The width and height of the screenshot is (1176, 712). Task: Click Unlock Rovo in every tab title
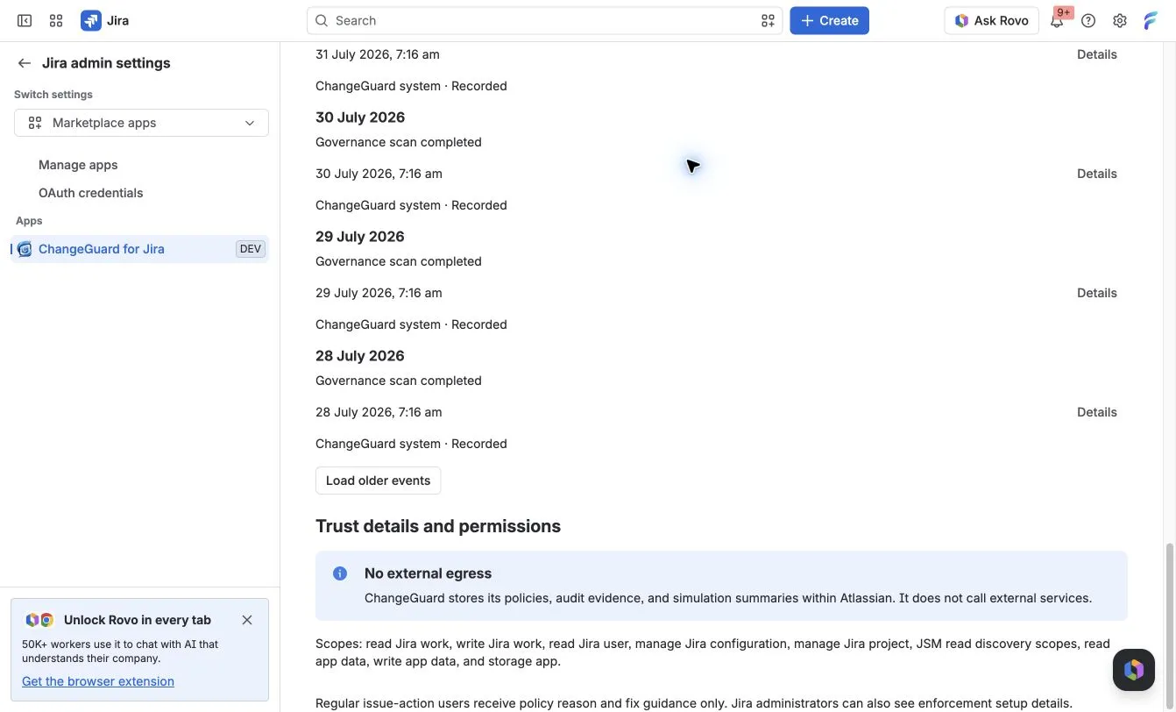138,620
